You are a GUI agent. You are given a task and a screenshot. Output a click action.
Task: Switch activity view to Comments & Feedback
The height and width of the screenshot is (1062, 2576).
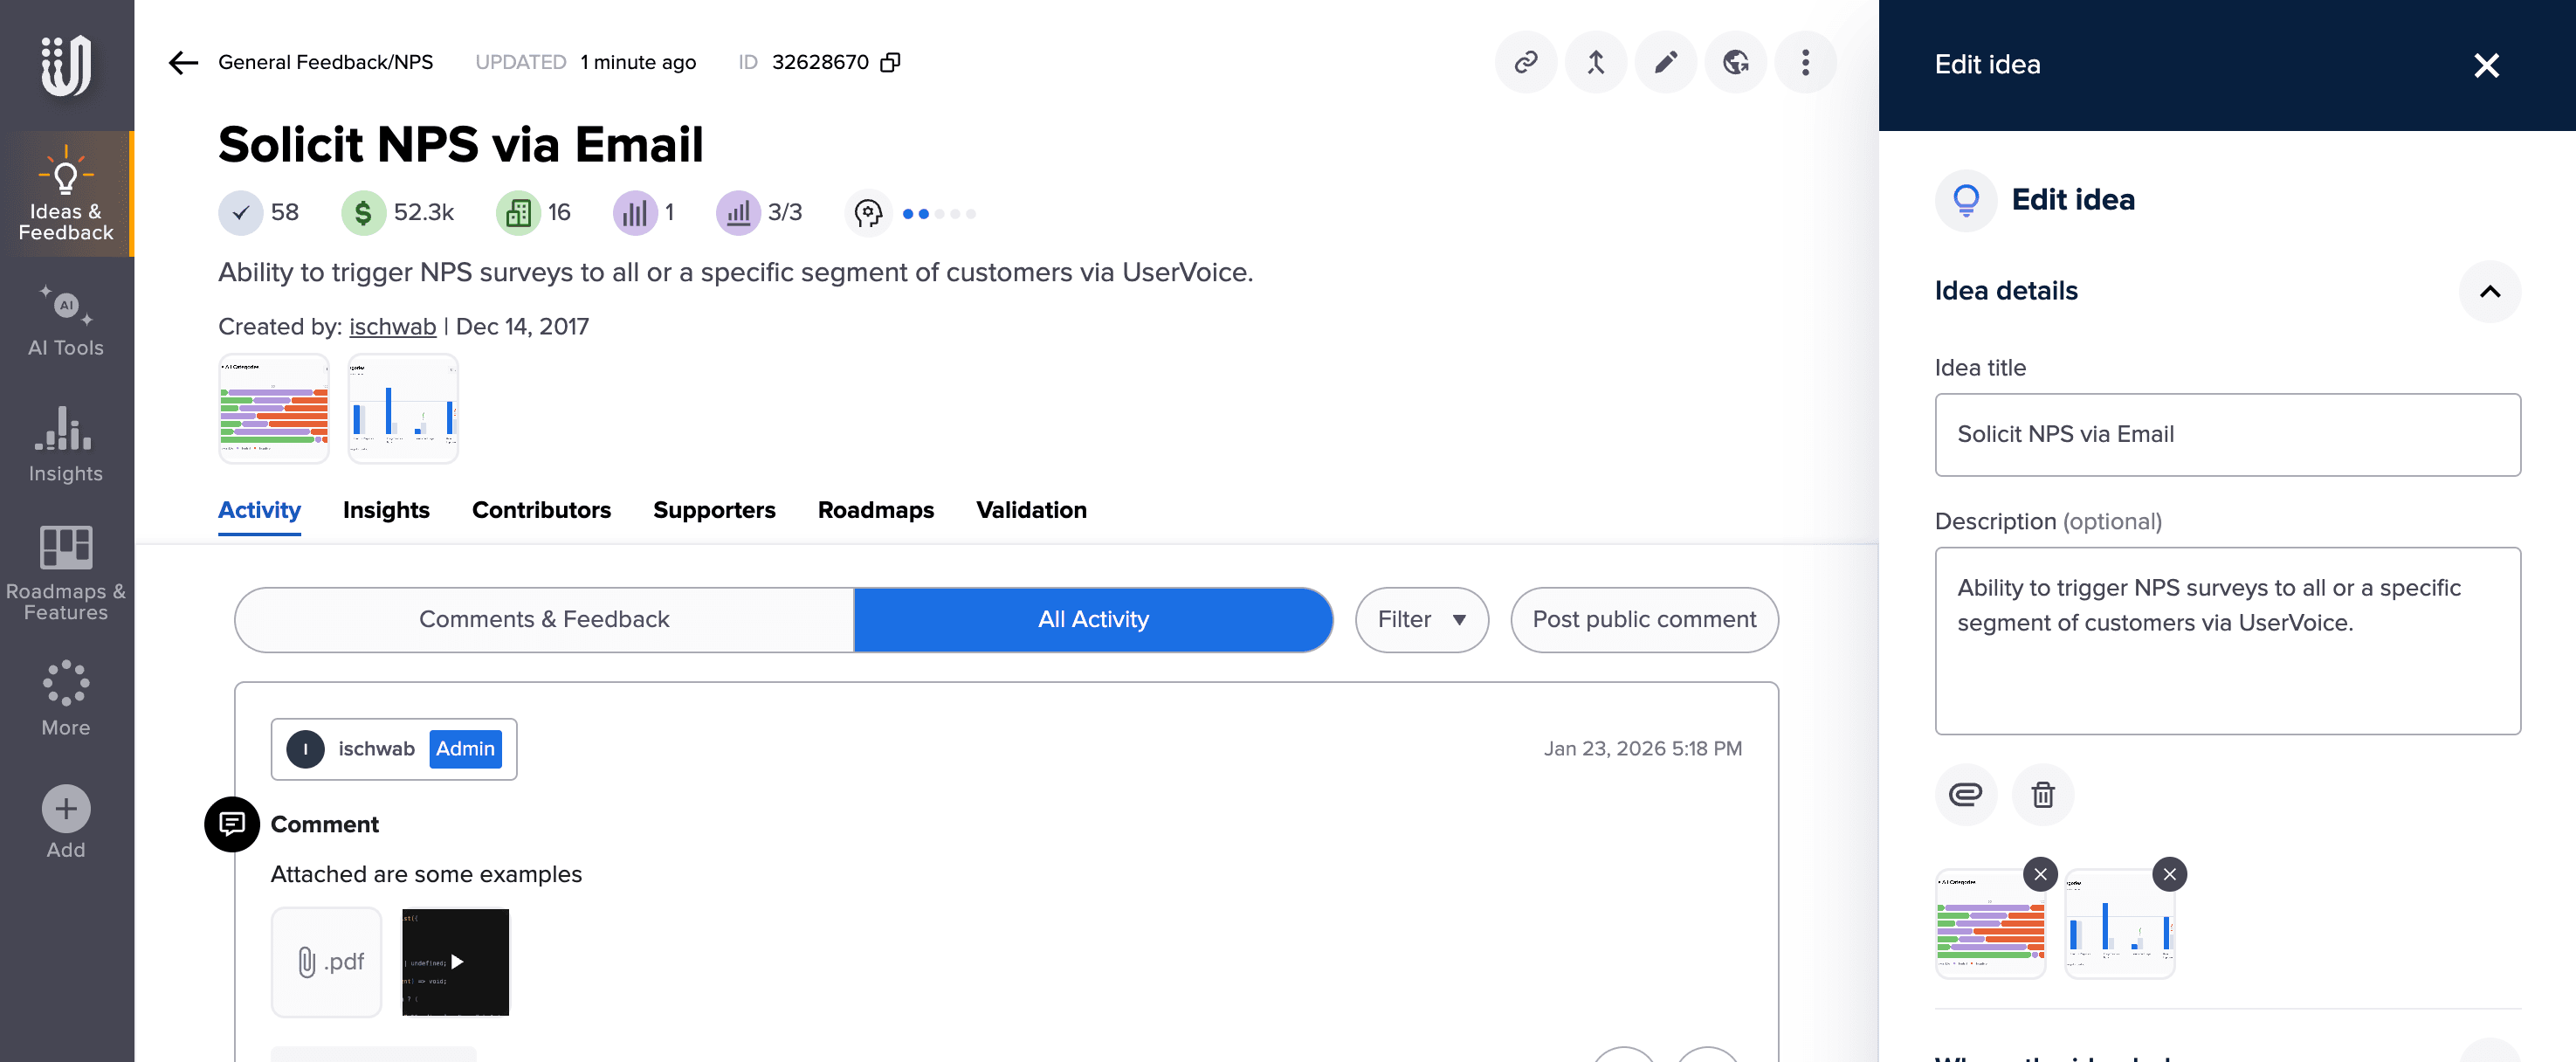point(544,619)
